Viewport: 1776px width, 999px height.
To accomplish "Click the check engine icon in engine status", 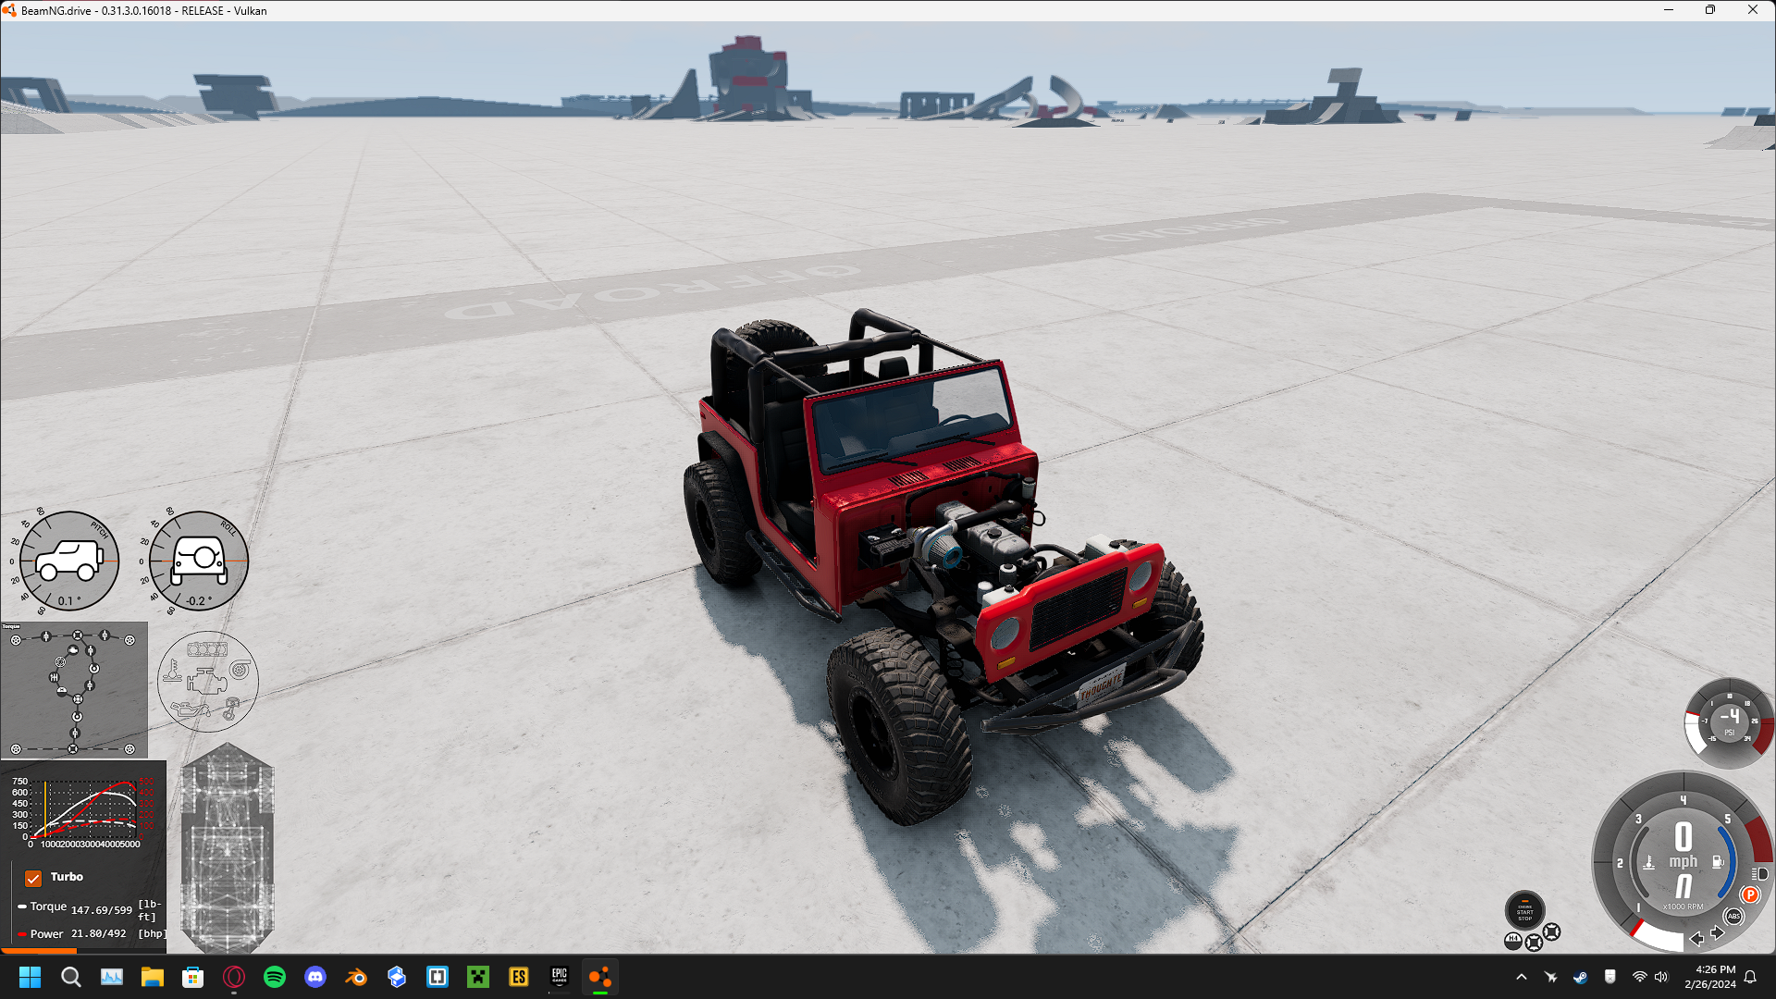I will [x=206, y=682].
